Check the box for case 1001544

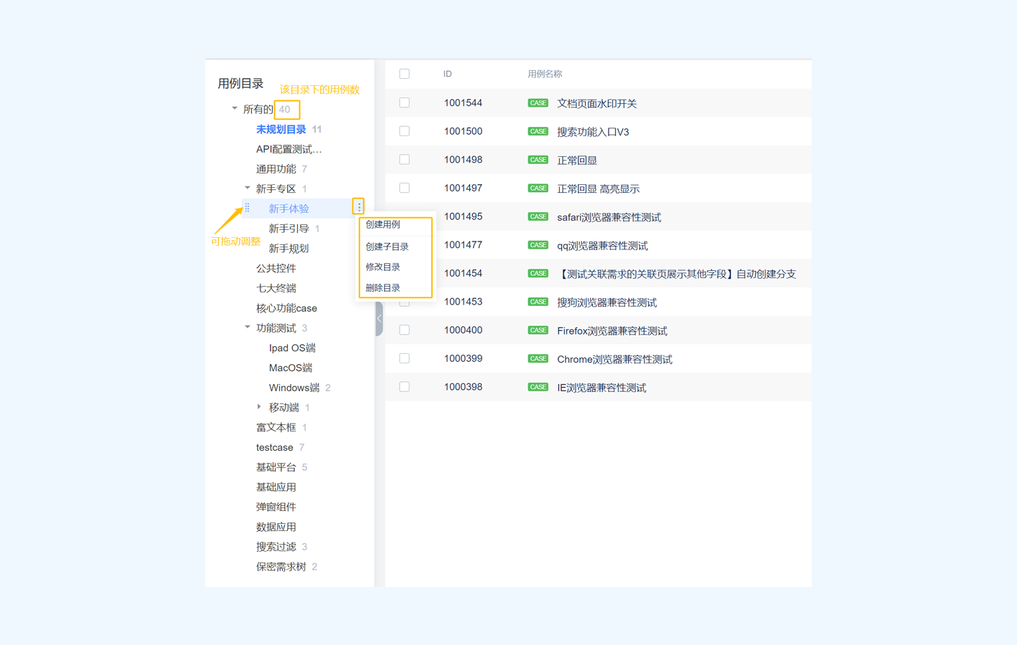coord(405,102)
